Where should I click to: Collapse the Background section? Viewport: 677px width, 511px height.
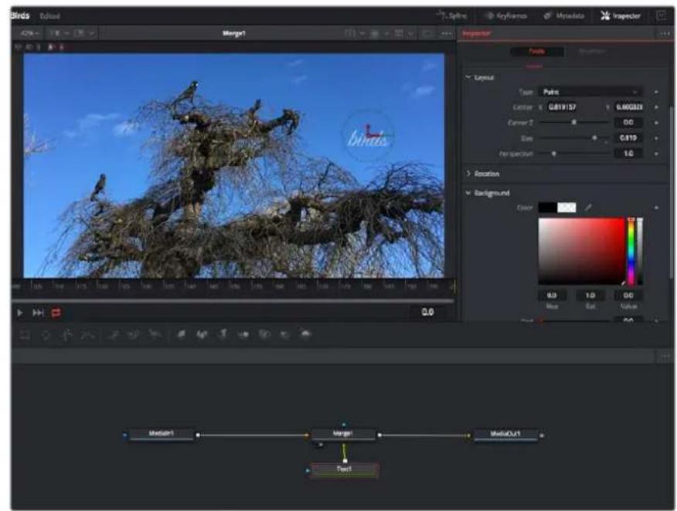[x=468, y=193]
